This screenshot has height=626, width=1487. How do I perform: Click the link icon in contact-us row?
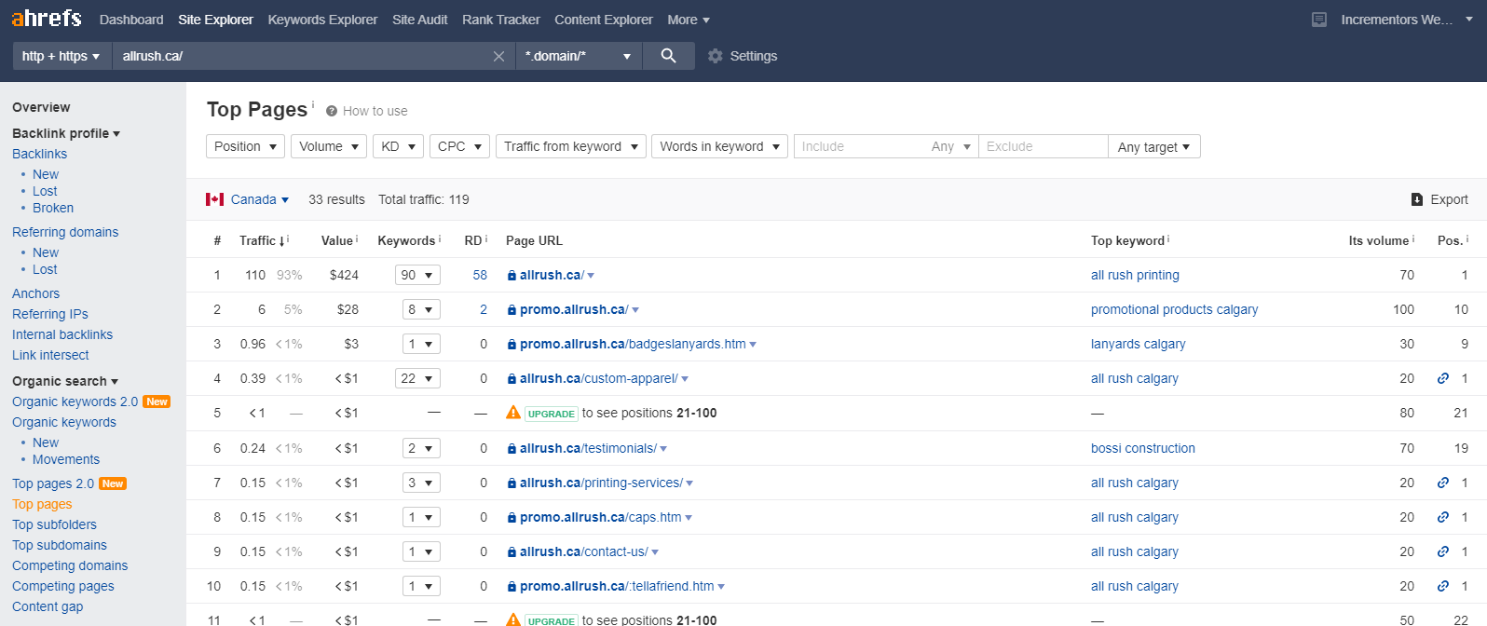pos(1443,551)
